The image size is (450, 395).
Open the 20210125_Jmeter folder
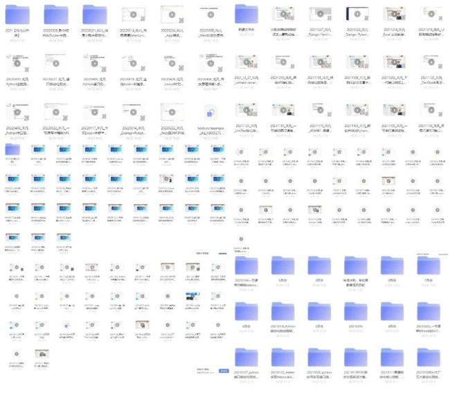[x=282, y=358]
